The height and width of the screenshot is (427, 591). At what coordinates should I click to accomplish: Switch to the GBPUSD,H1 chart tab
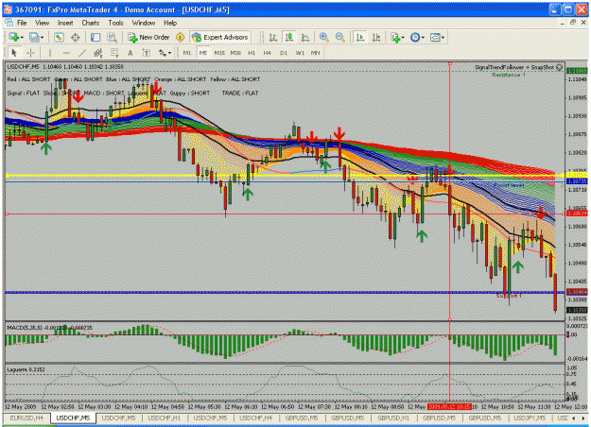click(x=393, y=418)
